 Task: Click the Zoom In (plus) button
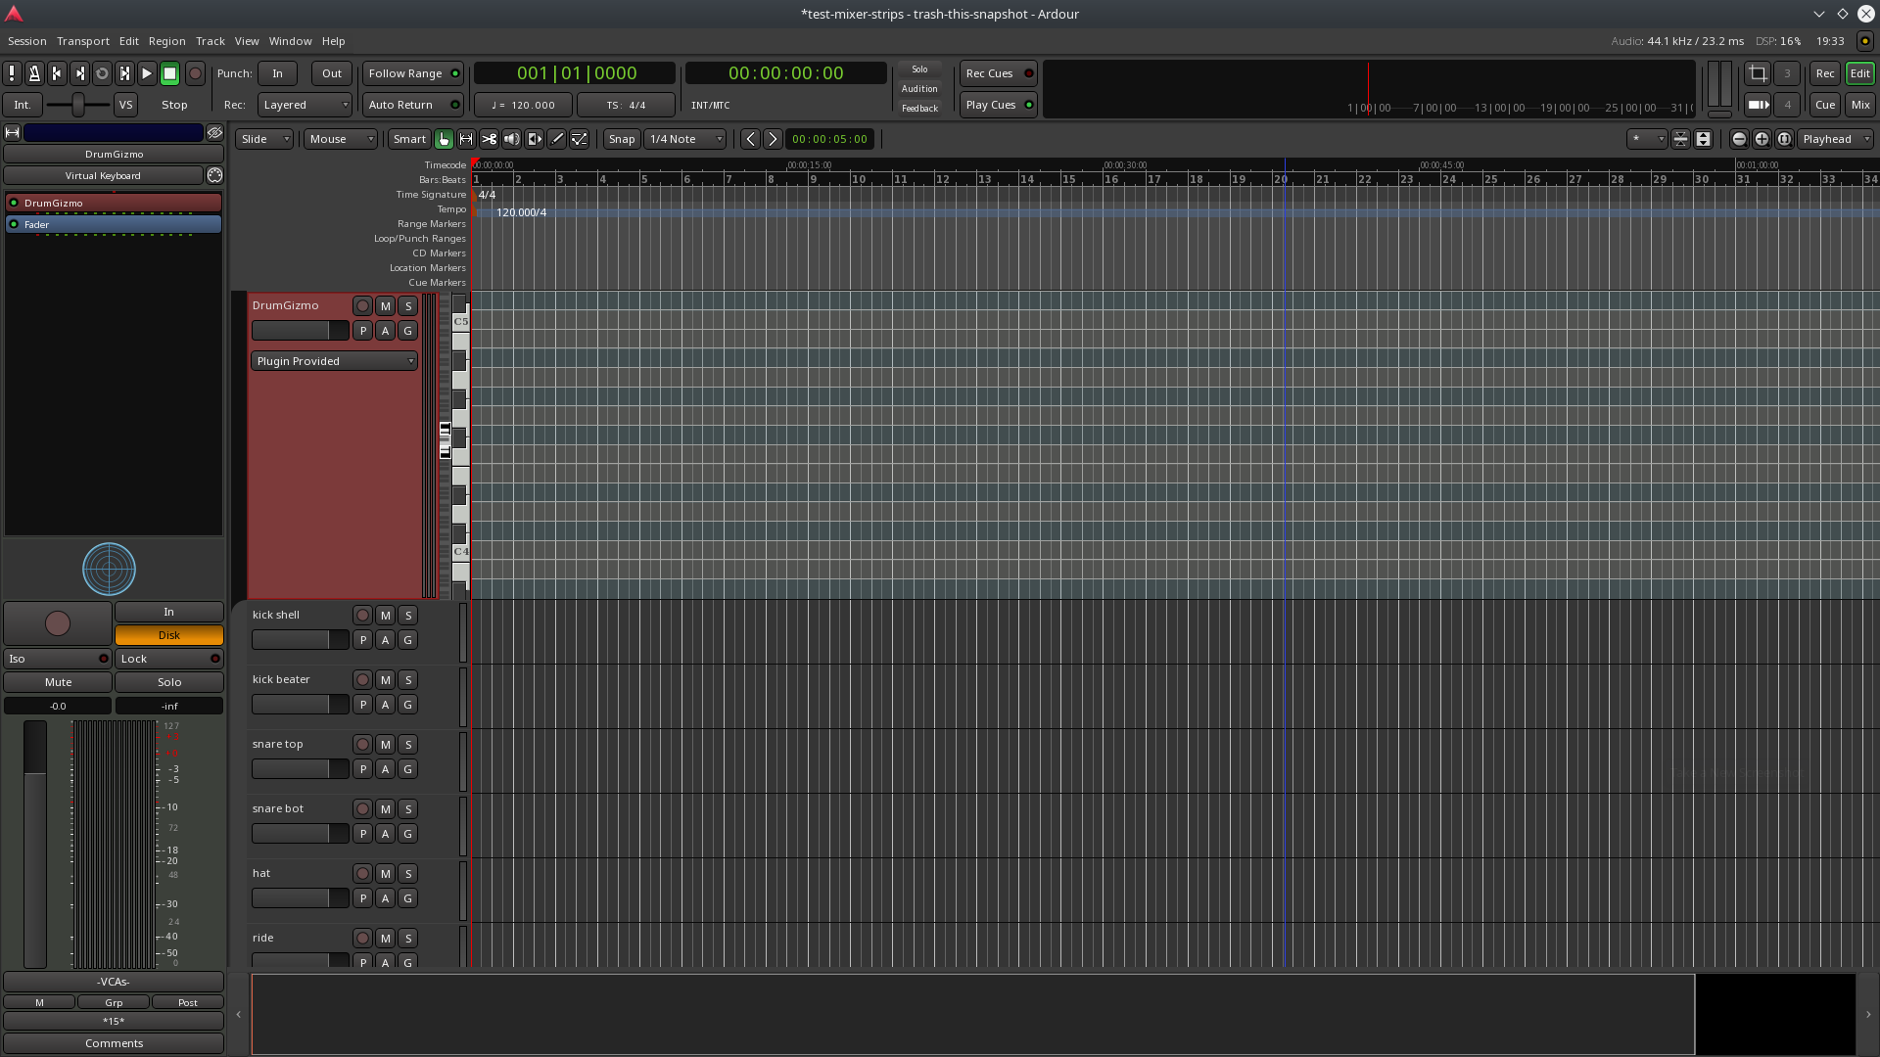[1762, 139]
